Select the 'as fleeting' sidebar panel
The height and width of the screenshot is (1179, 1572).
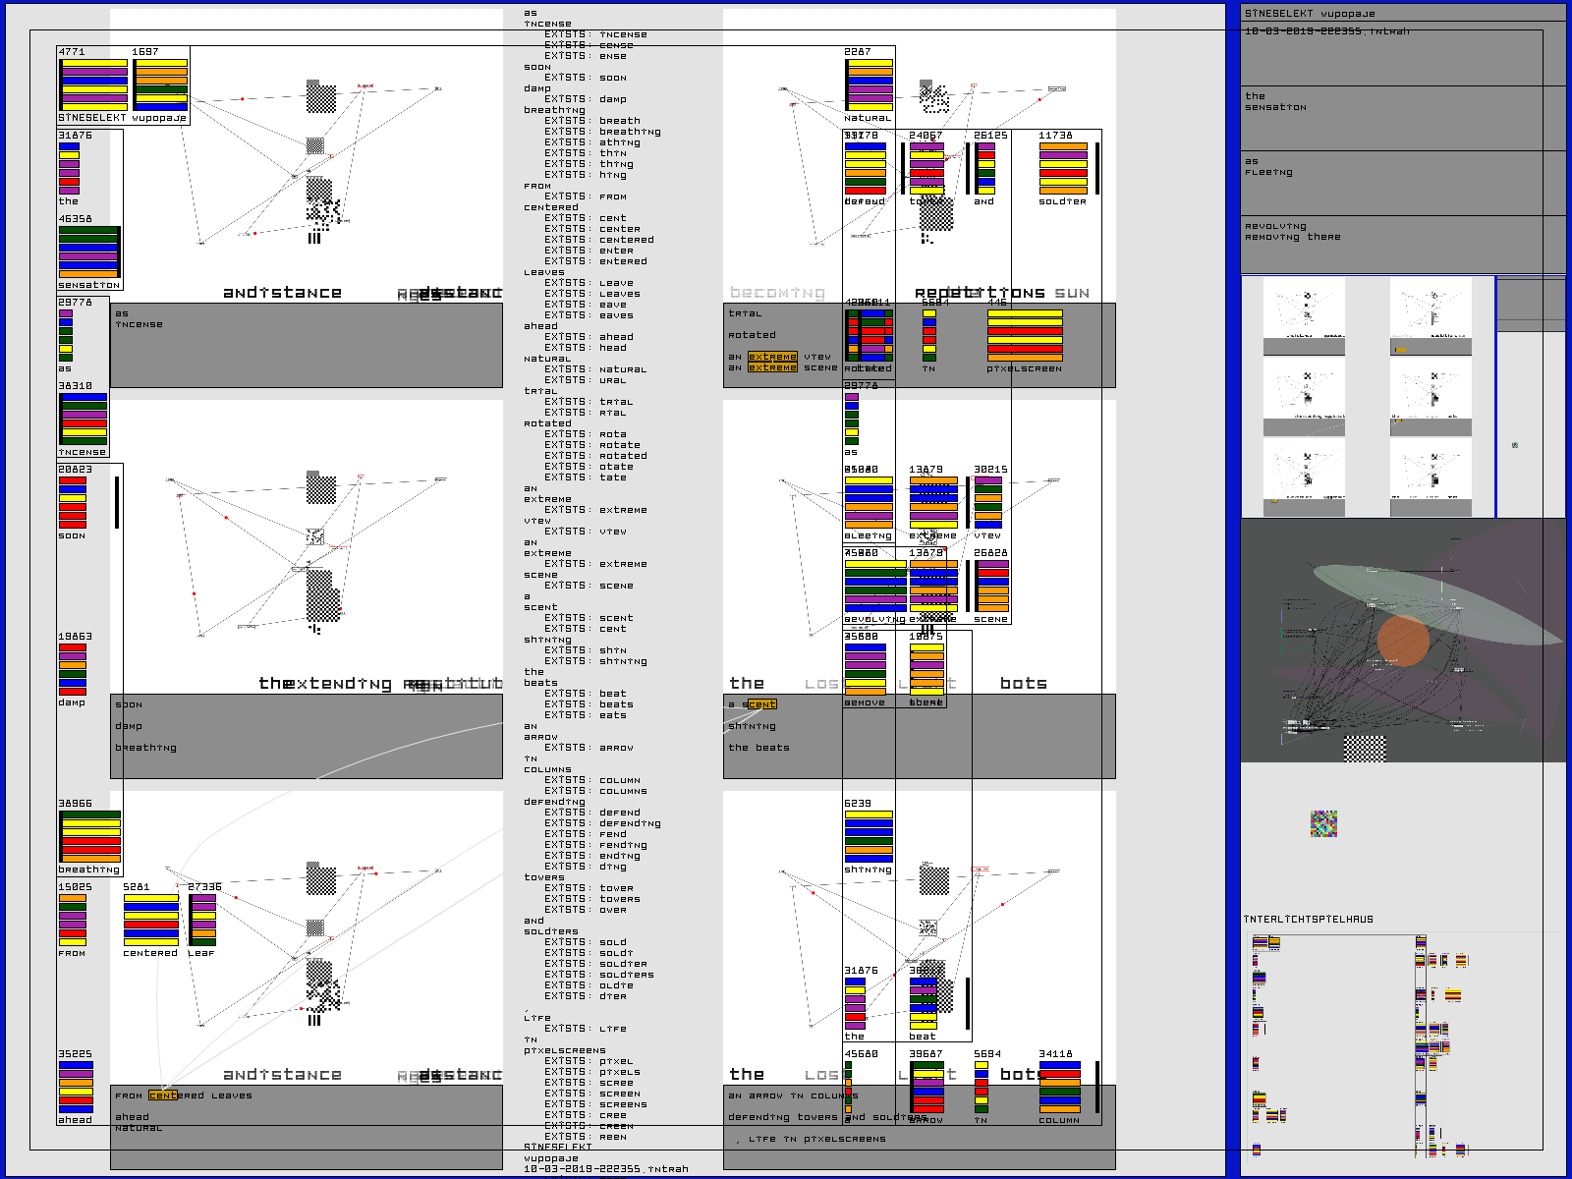click(1402, 183)
